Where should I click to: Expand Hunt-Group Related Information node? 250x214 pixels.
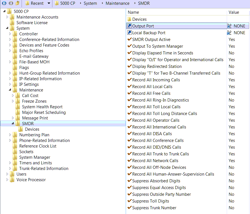[x=10, y=73]
